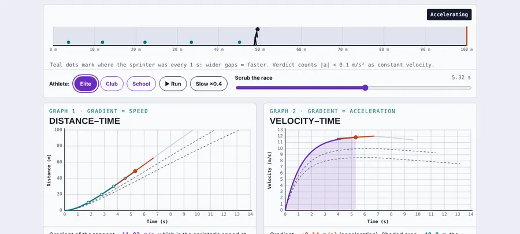The image size is (520, 234).
Task: Toggle the Slow ×0.4 speed button
Action: (209, 84)
